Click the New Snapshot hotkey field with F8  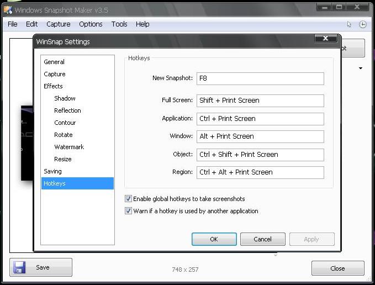(260, 78)
